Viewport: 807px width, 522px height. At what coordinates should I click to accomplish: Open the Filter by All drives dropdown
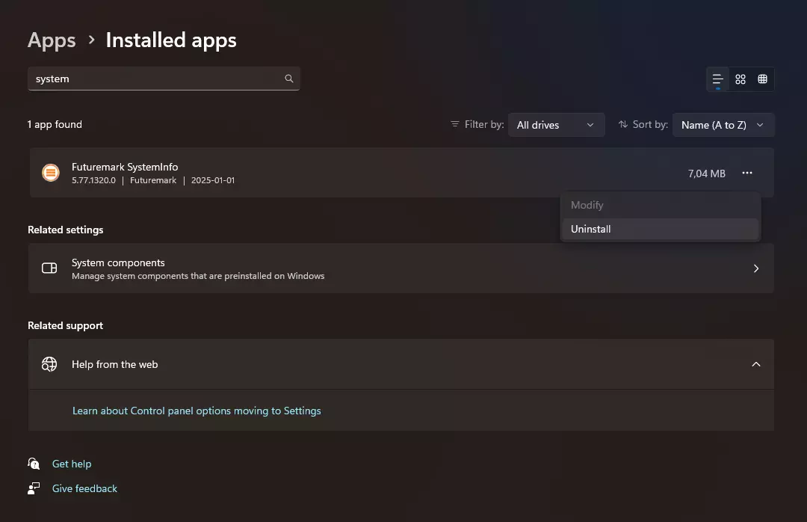(x=556, y=125)
